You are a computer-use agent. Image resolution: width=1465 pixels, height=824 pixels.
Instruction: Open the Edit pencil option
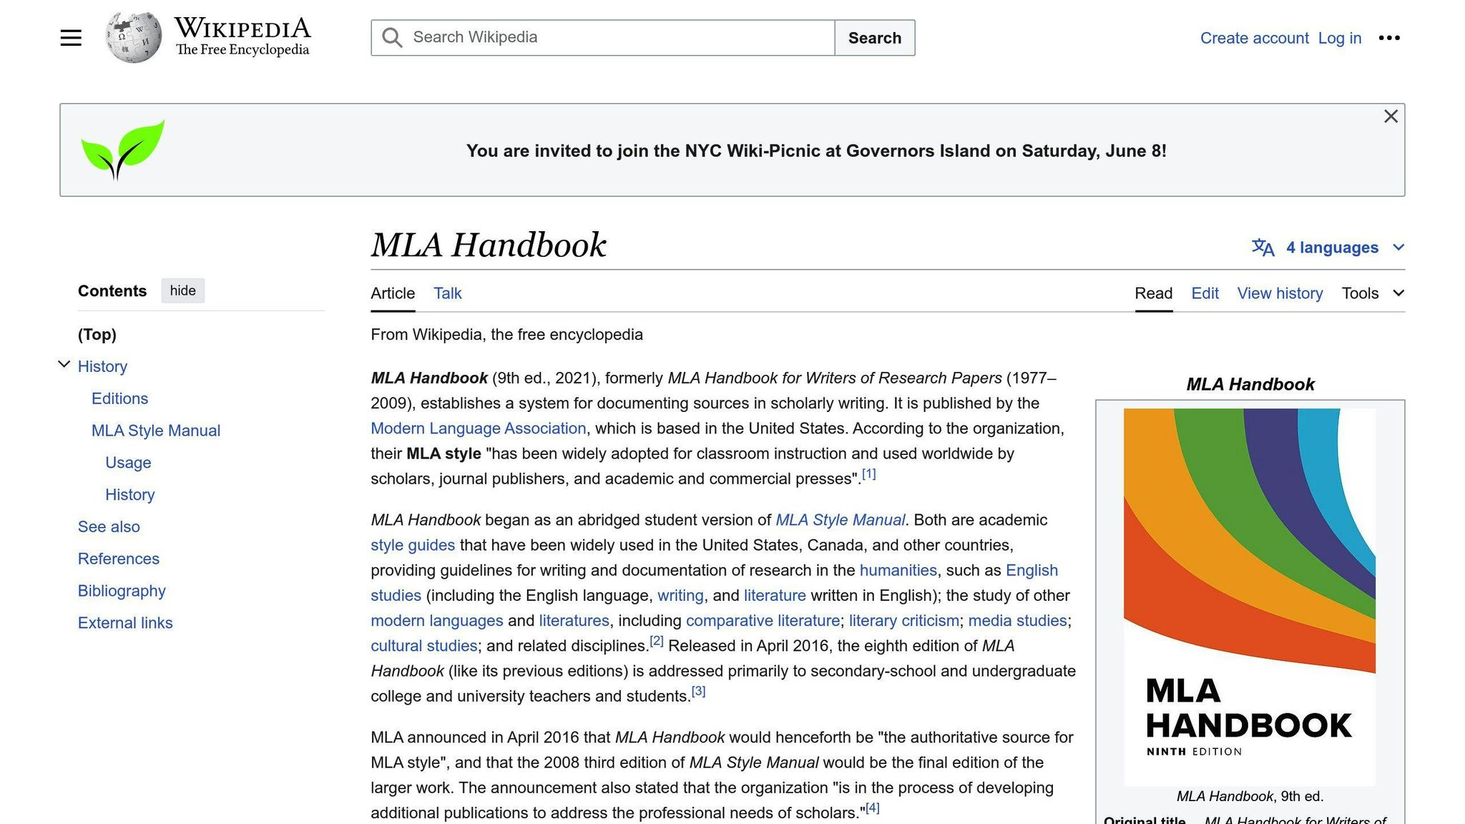point(1205,293)
